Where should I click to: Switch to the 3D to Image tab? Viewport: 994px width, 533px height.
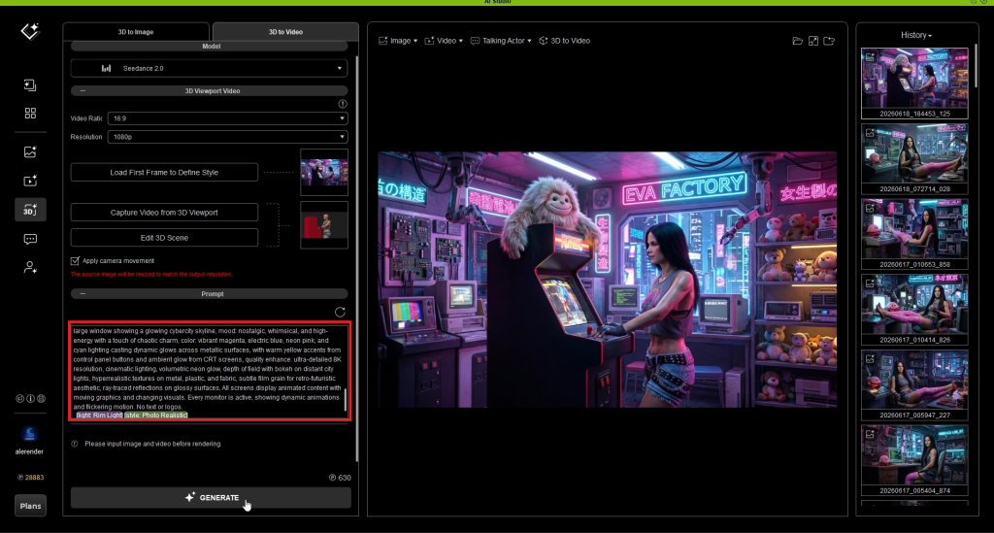136,32
